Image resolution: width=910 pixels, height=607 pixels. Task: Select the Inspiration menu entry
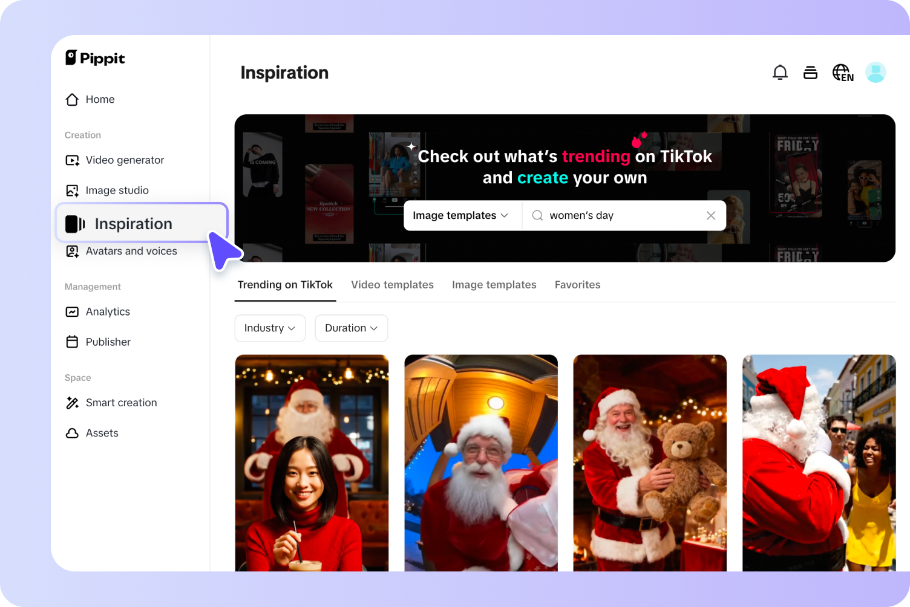pyautogui.click(x=133, y=223)
